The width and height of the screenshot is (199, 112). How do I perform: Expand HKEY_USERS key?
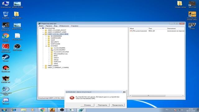tap(43, 66)
